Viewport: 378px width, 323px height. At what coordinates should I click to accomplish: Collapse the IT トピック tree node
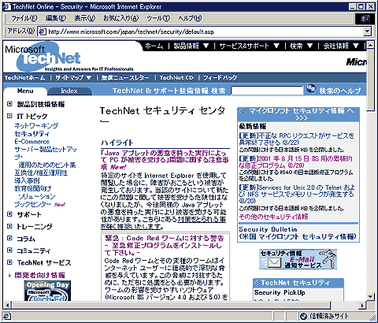pyautogui.click(x=9, y=116)
